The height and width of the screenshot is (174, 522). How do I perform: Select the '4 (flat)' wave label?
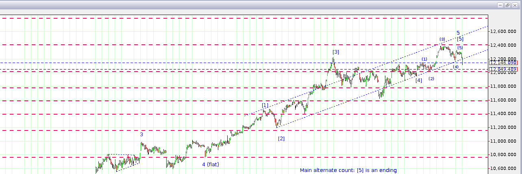(211, 165)
